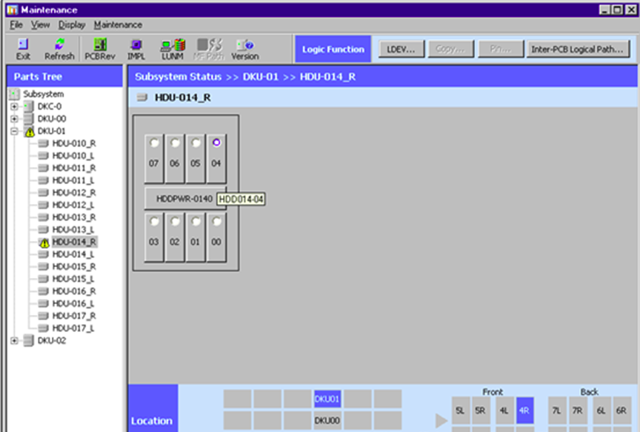Screen dimensions: 640x432
Task: Click the Exit toolbar icon
Action: 23,49
